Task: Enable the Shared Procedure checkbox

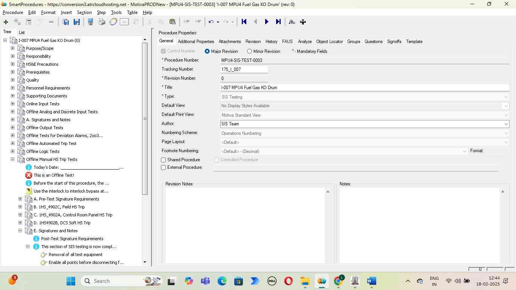Action: click(164, 160)
